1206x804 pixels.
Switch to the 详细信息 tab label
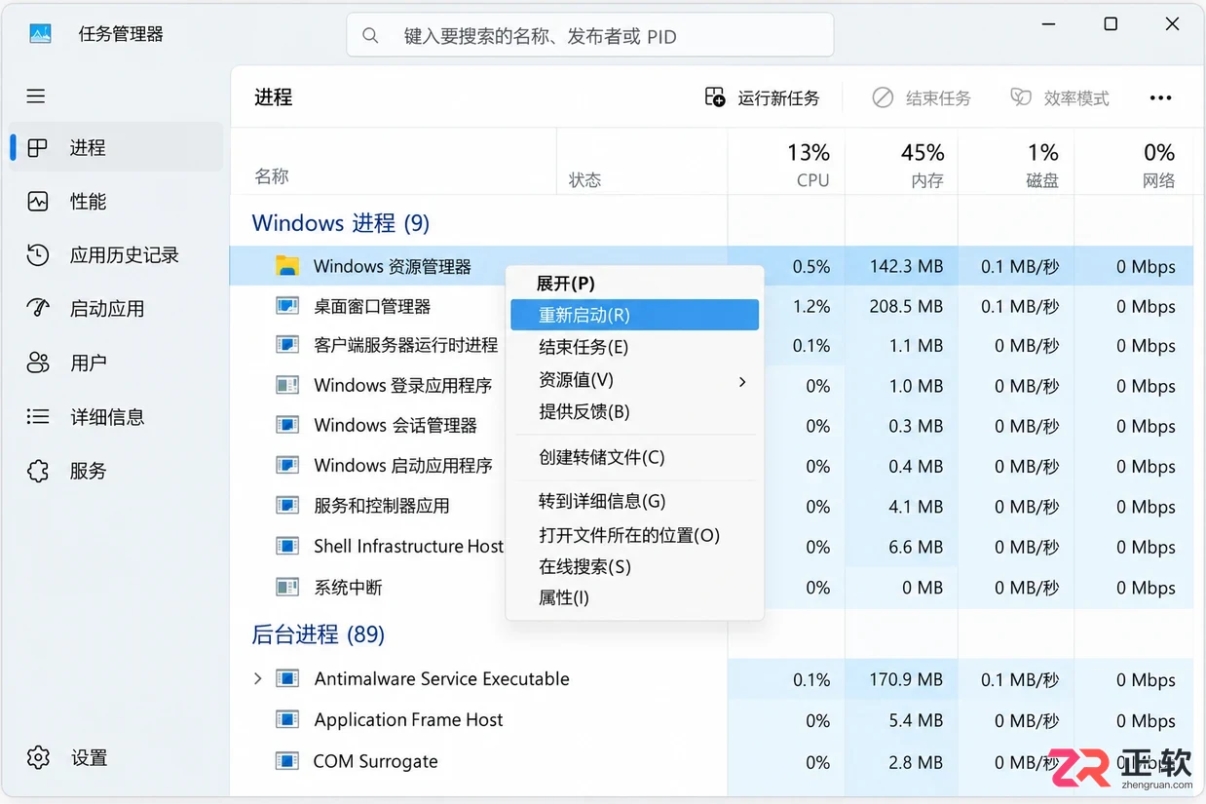(107, 417)
